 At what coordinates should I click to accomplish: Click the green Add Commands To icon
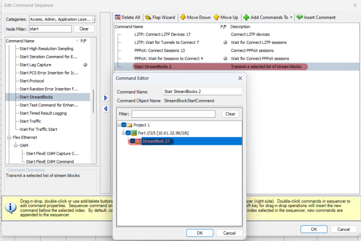[246, 17]
